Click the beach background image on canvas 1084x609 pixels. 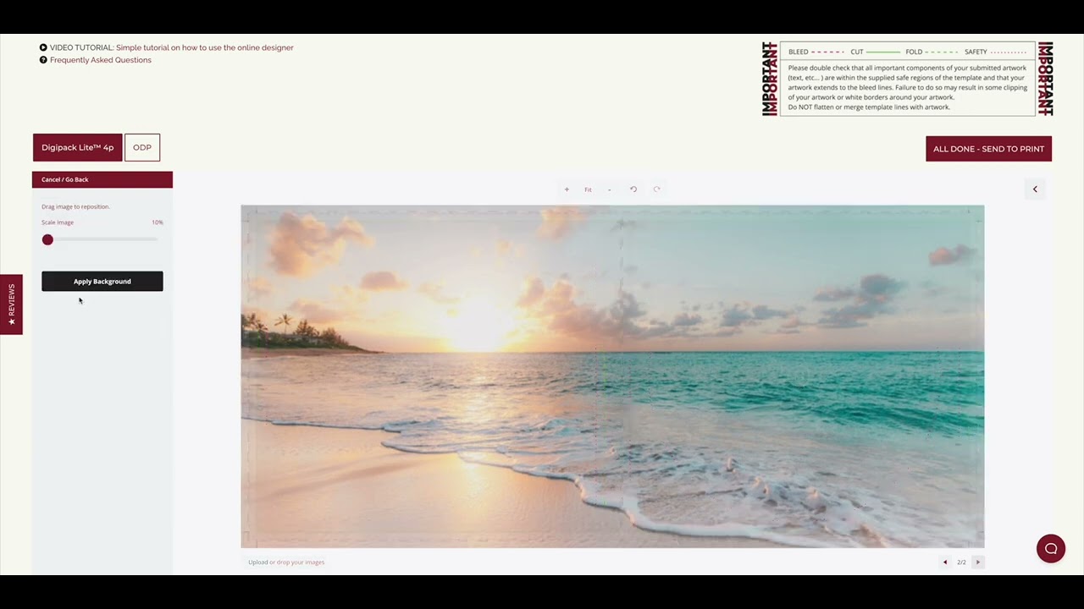pos(612,376)
